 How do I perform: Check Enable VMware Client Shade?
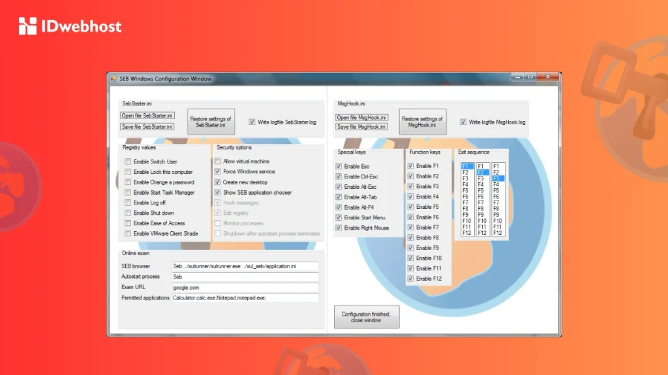click(128, 234)
